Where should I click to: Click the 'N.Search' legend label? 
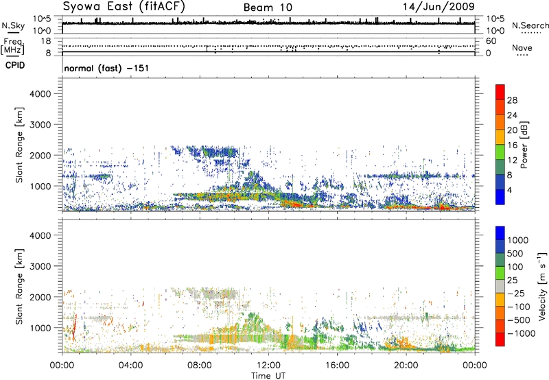tap(530, 25)
